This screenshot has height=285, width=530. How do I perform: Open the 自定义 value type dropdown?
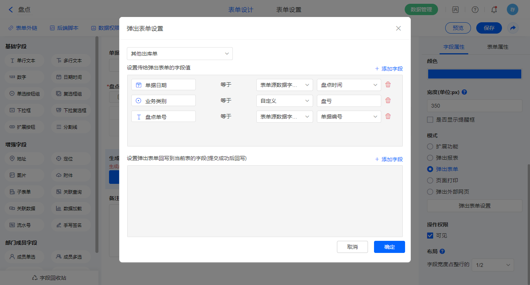click(x=284, y=101)
